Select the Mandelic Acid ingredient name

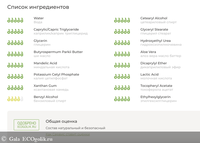coord(45,63)
